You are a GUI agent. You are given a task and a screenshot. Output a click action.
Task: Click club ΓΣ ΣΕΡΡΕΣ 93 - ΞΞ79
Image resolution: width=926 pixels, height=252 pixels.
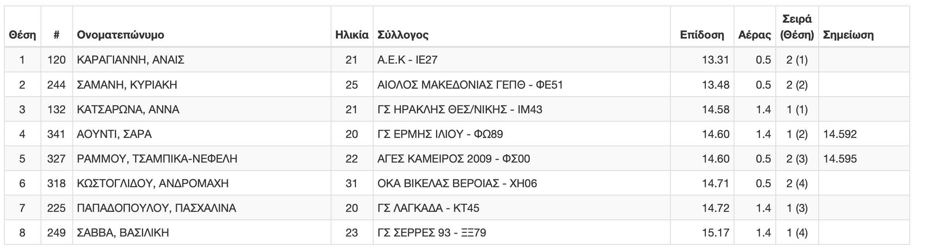[x=432, y=233]
